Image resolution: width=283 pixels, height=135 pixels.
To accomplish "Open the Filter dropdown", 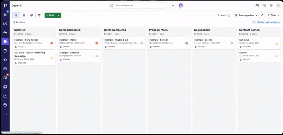I will 273,15.
